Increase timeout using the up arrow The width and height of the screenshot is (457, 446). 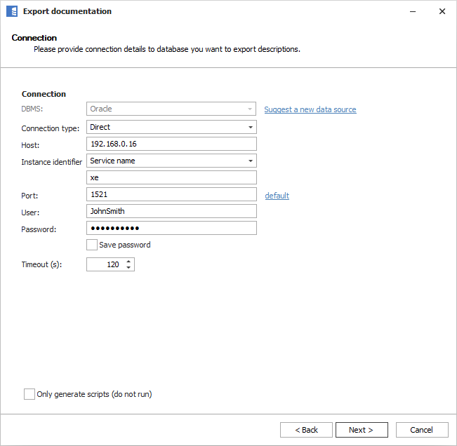click(128, 261)
